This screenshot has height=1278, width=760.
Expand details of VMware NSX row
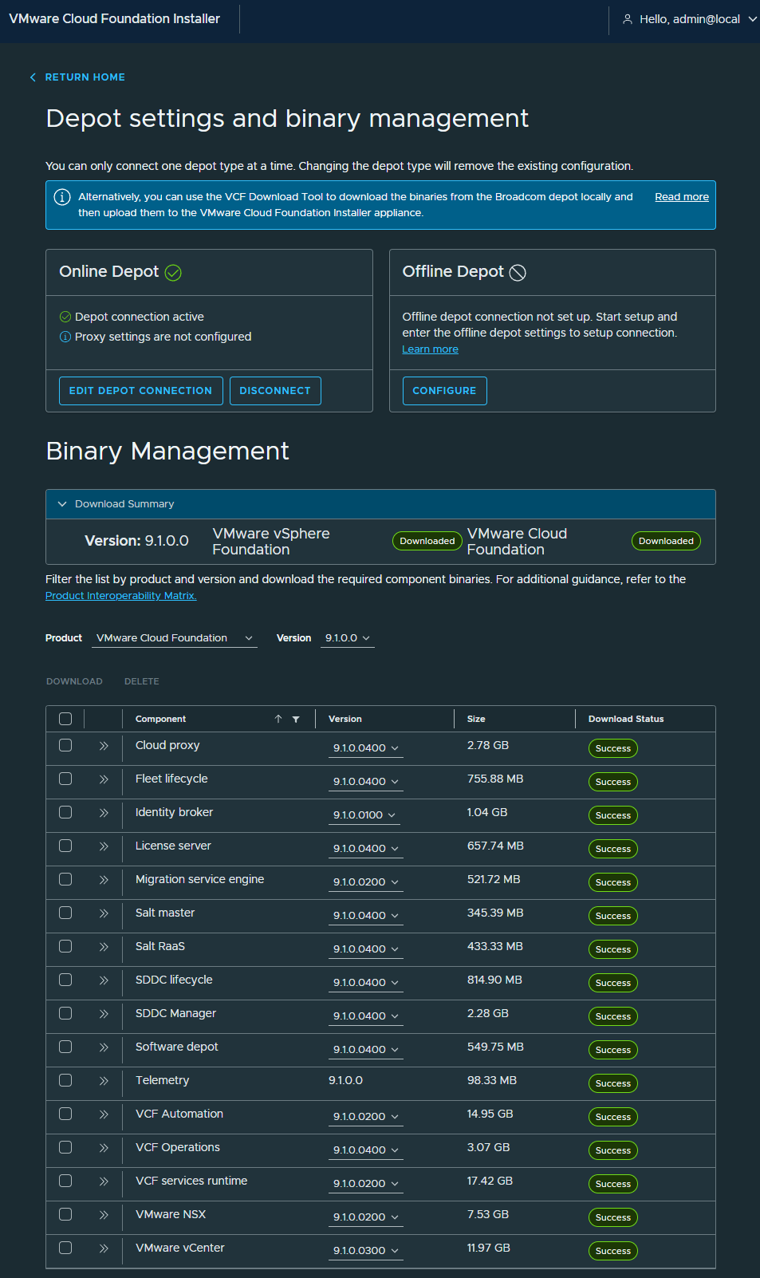click(x=104, y=1215)
